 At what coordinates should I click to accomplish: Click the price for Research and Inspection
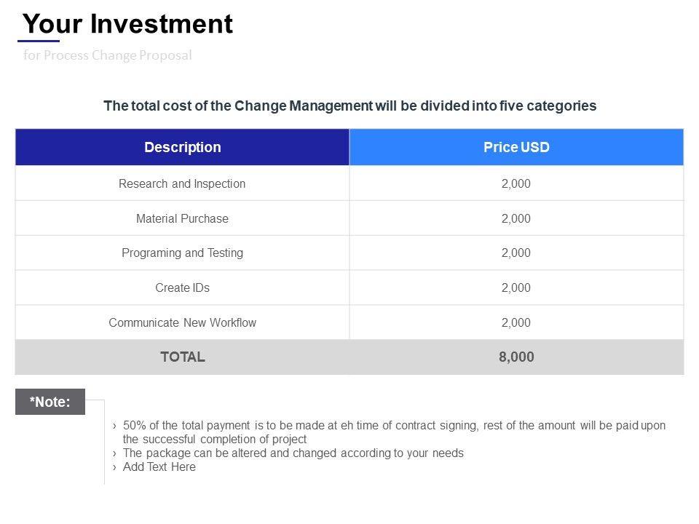point(516,183)
